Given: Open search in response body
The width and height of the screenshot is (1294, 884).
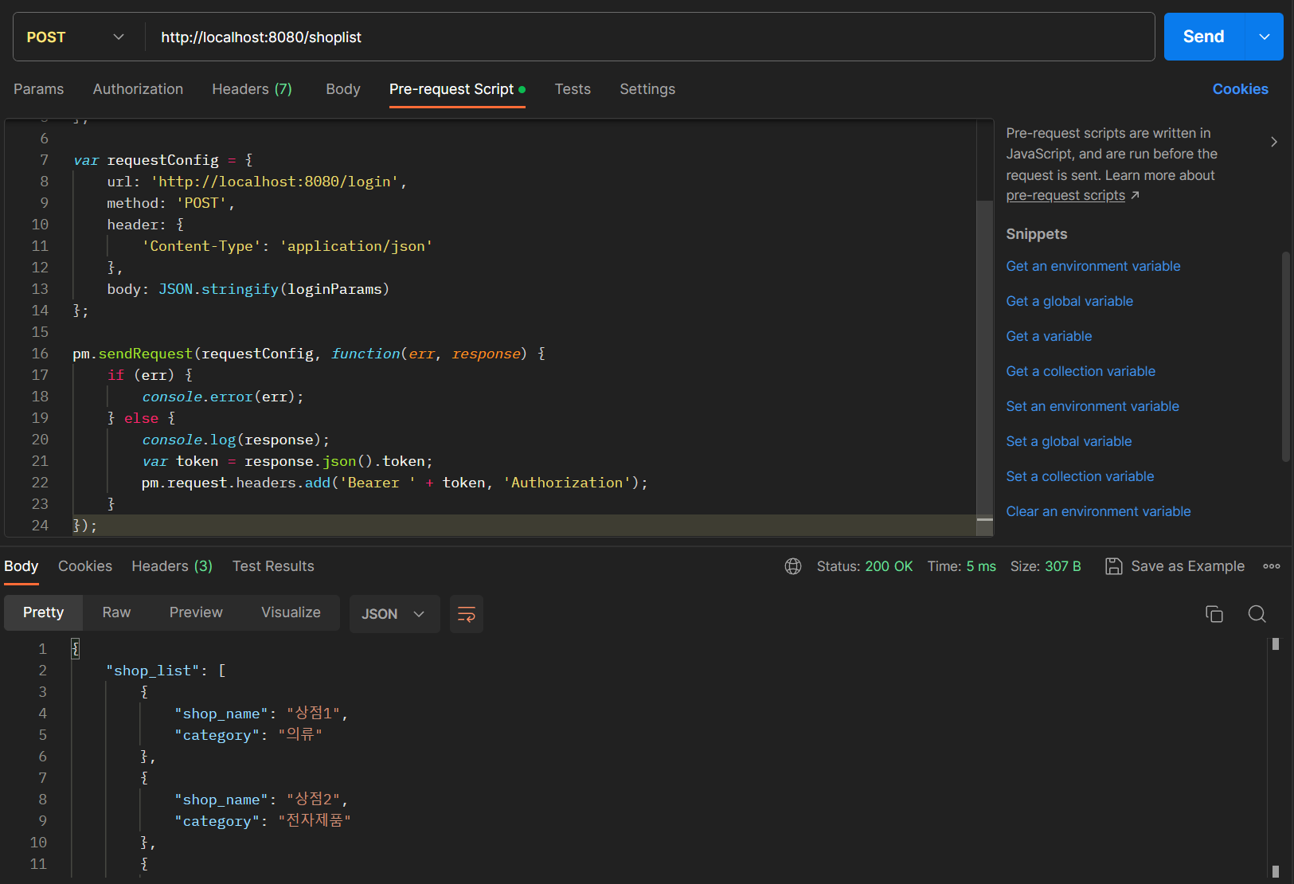Looking at the screenshot, I should pyautogui.click(x=1257, y=614).
